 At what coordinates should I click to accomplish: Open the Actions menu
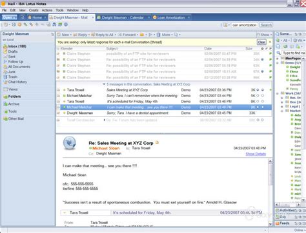tap(47, 10)
